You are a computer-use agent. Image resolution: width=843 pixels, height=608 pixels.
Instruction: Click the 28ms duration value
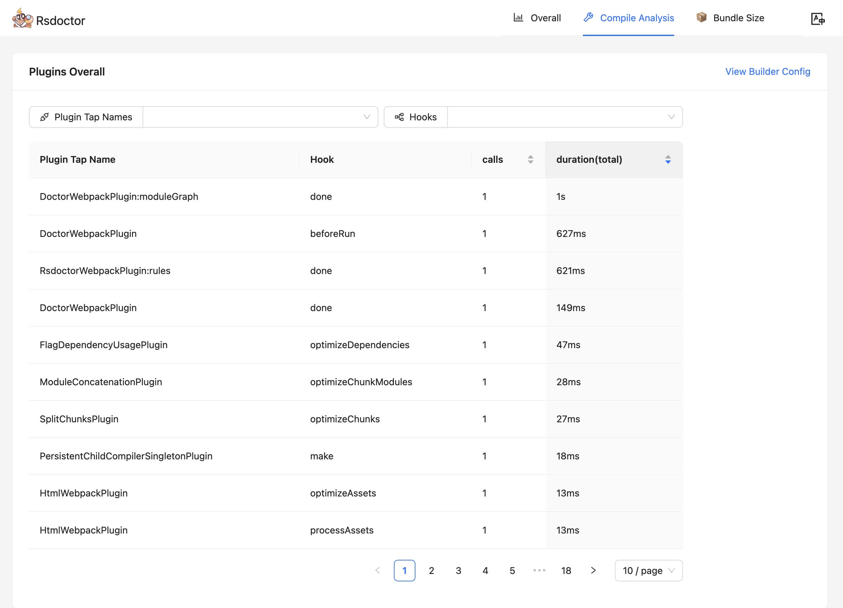click(568, 382)
